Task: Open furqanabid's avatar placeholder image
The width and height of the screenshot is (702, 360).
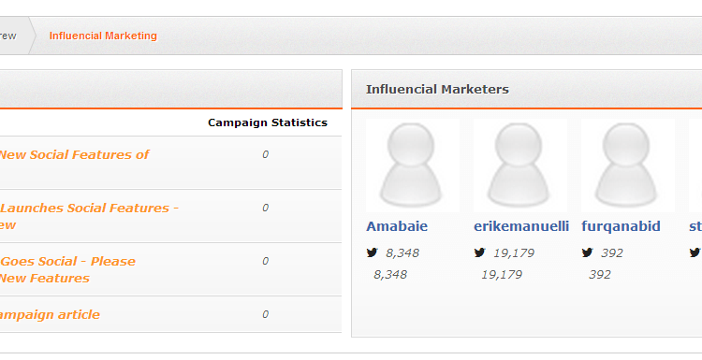Action: click(628, 166)
